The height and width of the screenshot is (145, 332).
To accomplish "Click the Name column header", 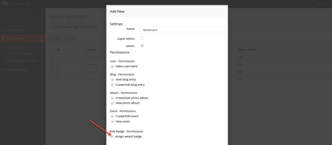I will point(91,50).
